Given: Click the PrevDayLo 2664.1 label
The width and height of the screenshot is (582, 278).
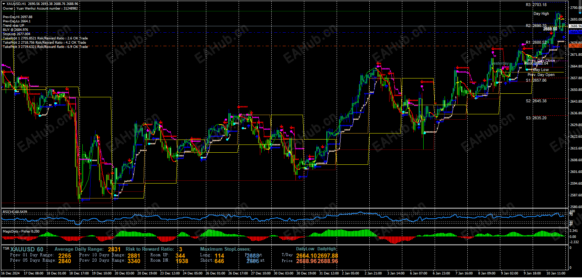Looking at the screenshot, I should pos(17,21).
